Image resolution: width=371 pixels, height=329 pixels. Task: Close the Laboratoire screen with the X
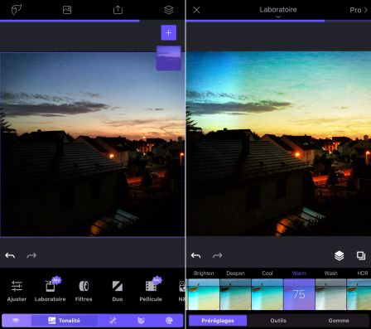pyautogui.click(x=196, y=10)
